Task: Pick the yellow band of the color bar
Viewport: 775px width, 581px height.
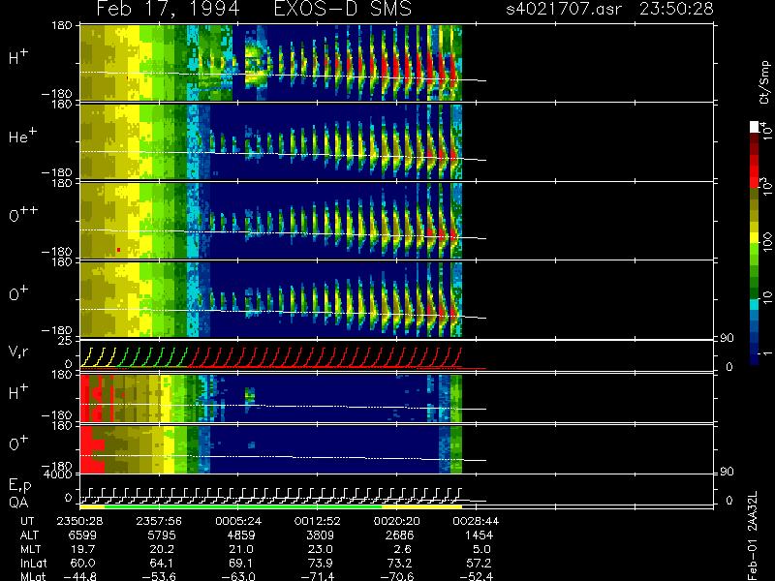Action: tap(755, 238)
